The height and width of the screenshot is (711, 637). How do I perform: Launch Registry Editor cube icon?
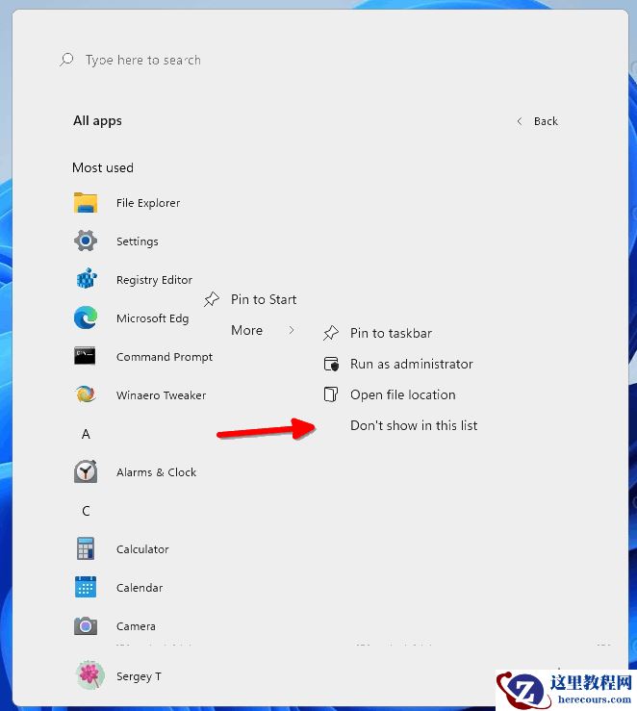(x=87, y=278)
